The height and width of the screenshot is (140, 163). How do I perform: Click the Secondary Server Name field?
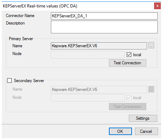99,90
